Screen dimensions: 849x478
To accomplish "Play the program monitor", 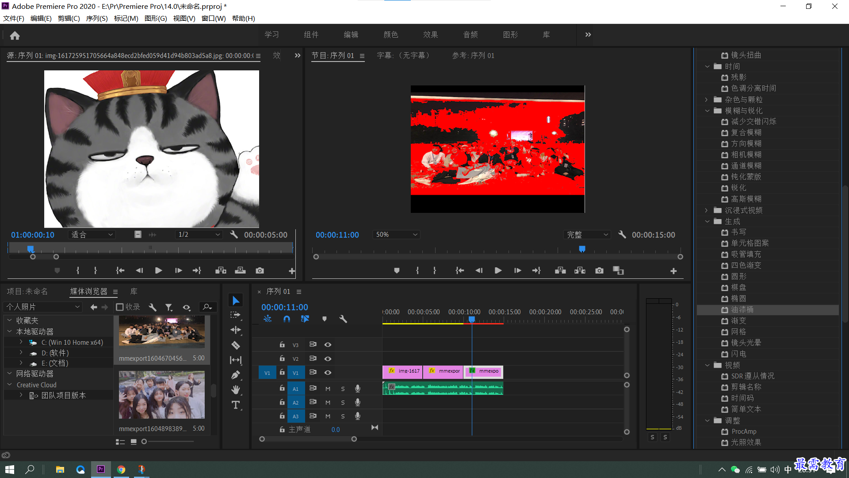I will [x=498, y=270].
